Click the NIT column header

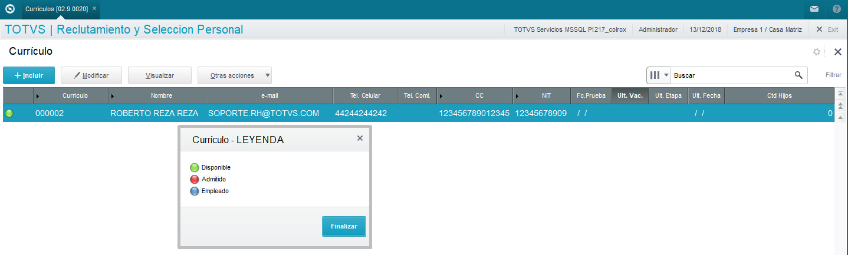point(541,95)
